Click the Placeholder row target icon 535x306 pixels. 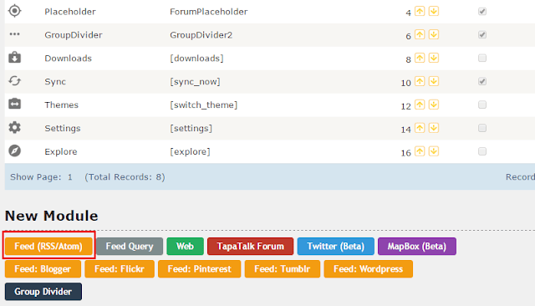[x=14, y=11]
